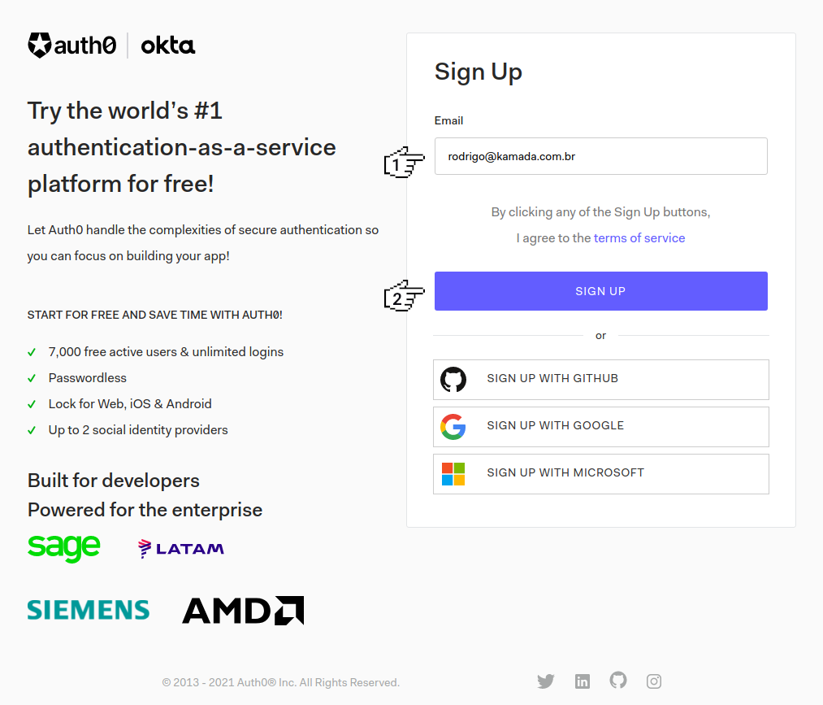This screenshot has width=823, height=705.
Task: Click the Siemens logo
Action: 89,610
